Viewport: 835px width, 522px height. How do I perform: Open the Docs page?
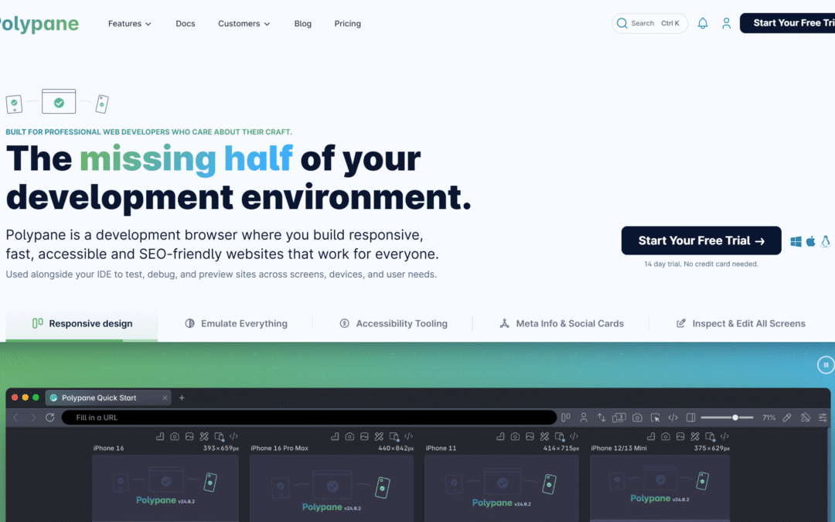[x=186, y=23]
